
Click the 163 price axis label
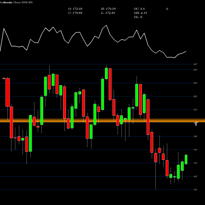click(x=195, y=176)
